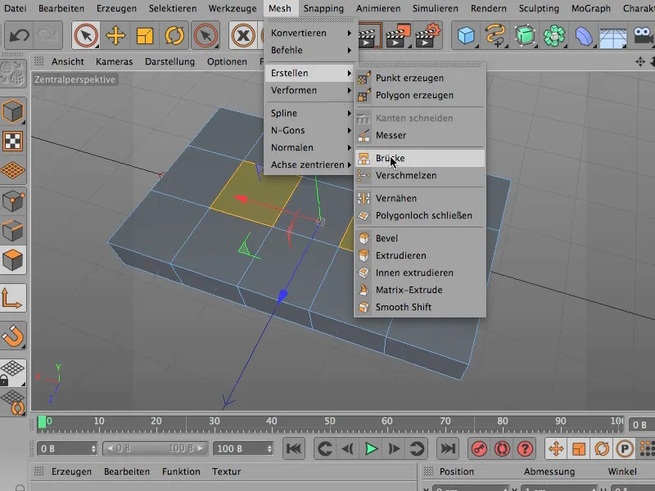Open render settings clapperboard with gear
Screen dimensions: 655x491
[x=428, y=35]
